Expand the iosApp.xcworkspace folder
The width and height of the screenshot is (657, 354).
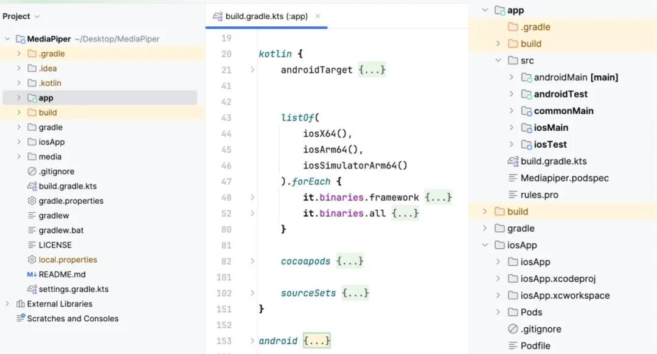498,295
